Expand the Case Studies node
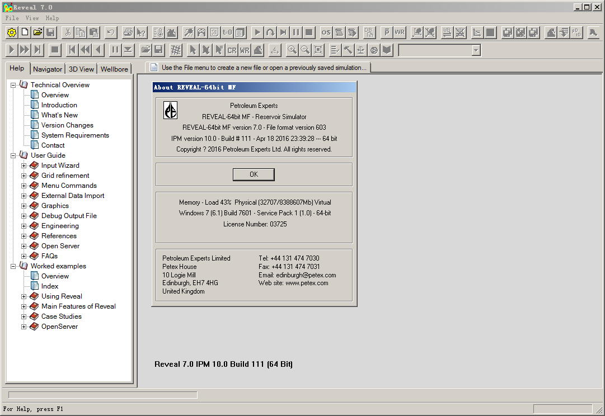 tap(24, 316)
